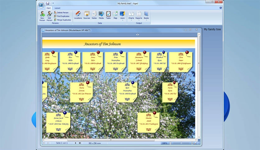Screen dimensions: 260x150
Task: Click the 'Ancestors of Tim Johnson' chart title
Action: [102, 44]
